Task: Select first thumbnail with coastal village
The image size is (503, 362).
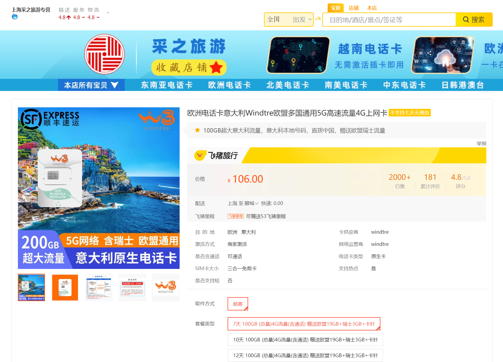Action: tap(31, 287)
